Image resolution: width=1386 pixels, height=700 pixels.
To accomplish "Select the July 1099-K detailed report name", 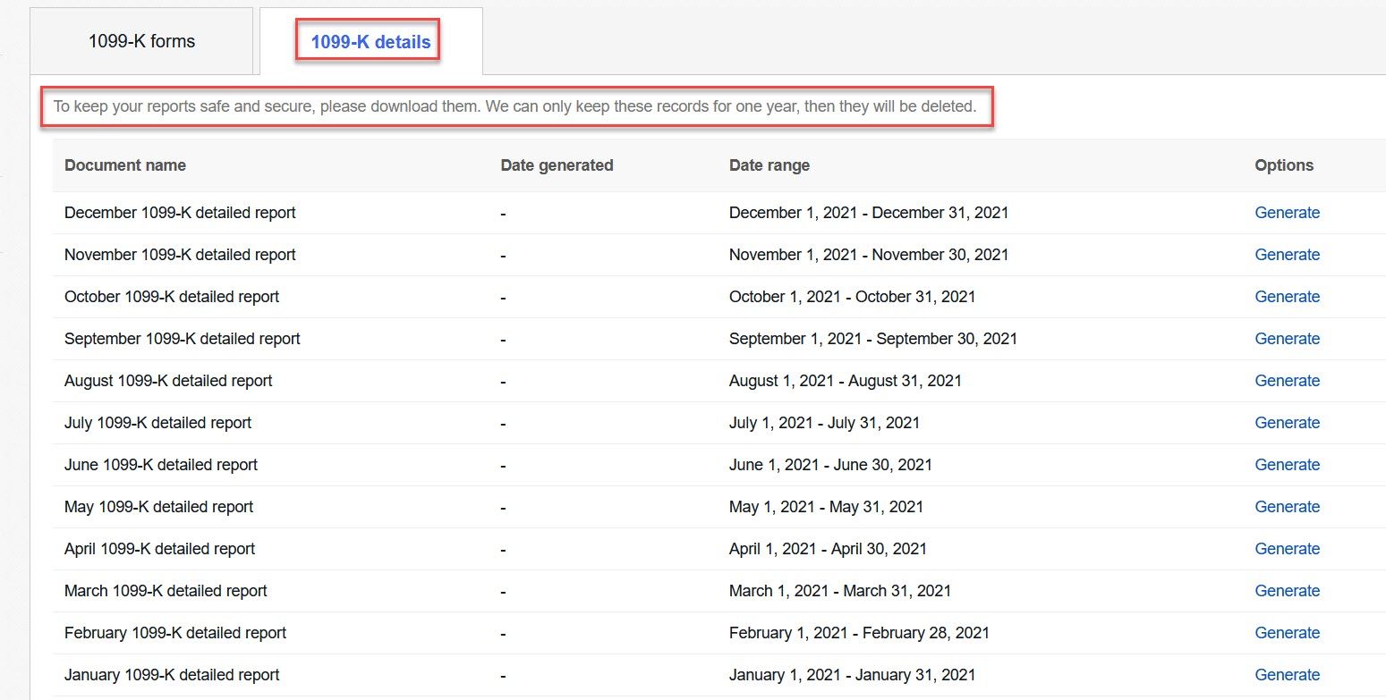I will (x=158, y=423).
